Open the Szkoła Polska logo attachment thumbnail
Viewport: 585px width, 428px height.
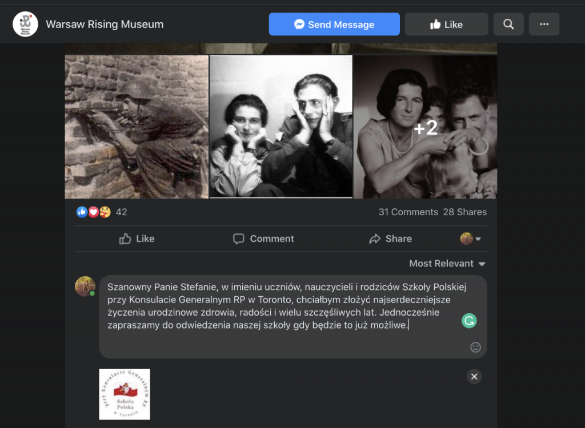point(123,394)
